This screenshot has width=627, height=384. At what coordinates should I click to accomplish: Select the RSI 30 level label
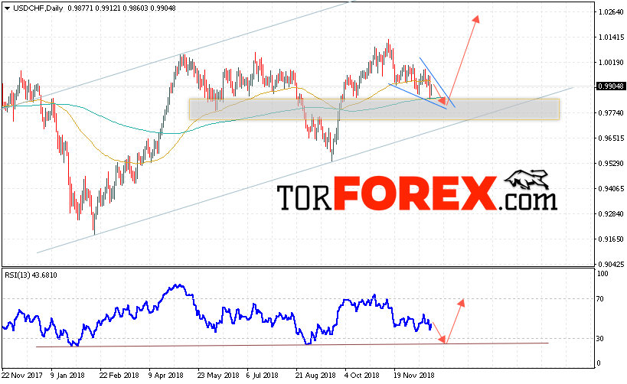click(x=600, y=338)
